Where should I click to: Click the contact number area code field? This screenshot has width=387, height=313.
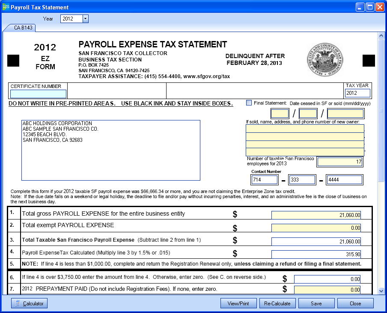tap(265, 180)
